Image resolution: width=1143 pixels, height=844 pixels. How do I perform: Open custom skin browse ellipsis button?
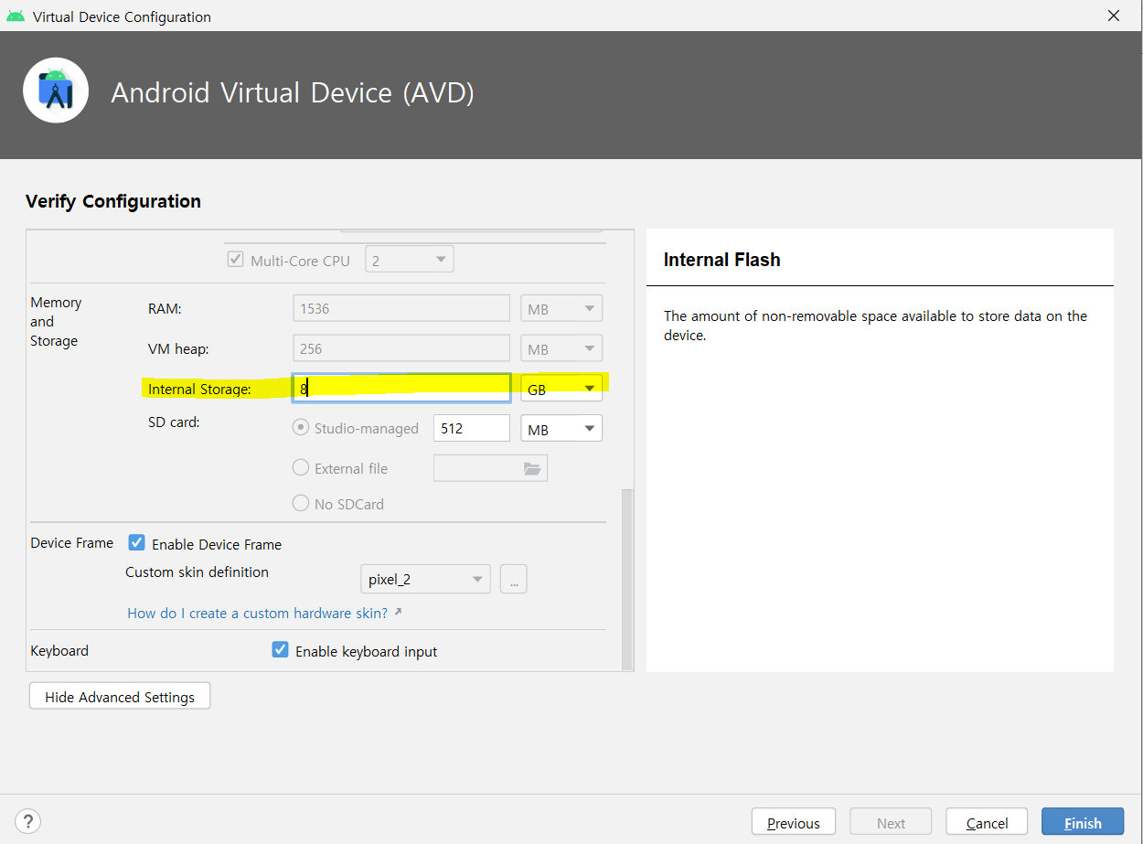(514, 579)
